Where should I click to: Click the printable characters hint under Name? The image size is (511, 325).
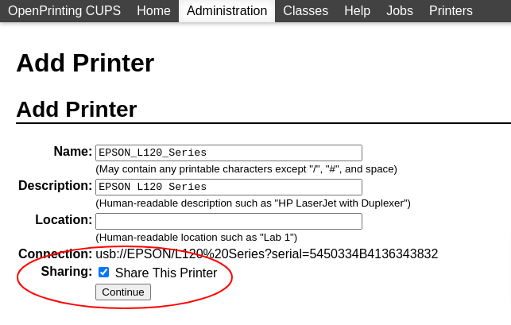pyautogui.click(x=246, y=169)
